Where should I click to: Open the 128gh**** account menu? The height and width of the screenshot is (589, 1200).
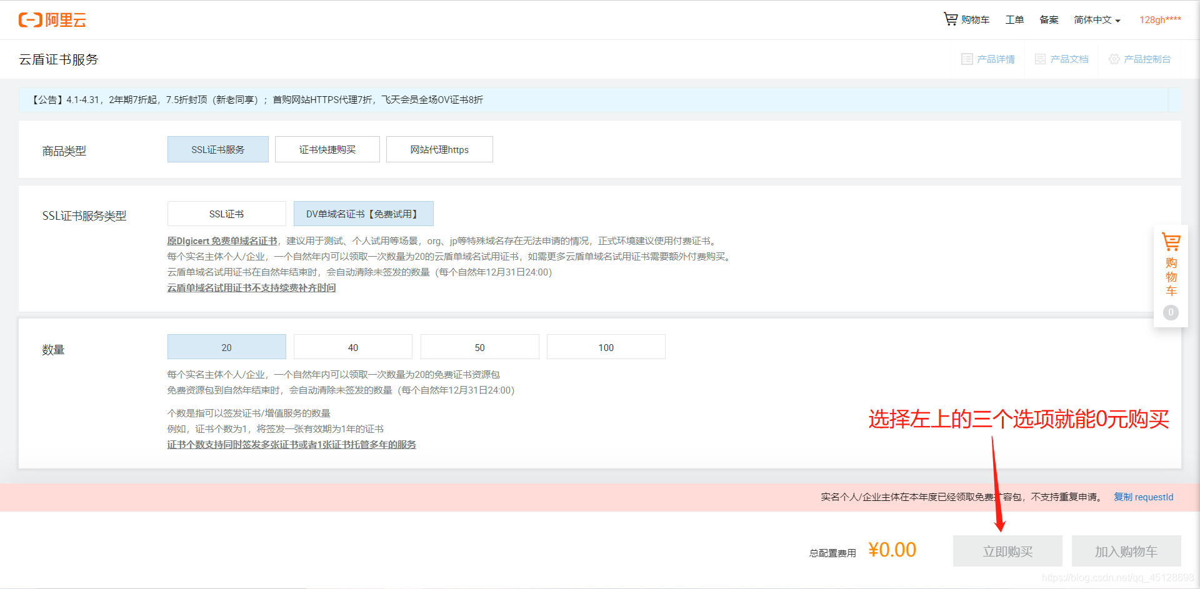(1160, 20)
